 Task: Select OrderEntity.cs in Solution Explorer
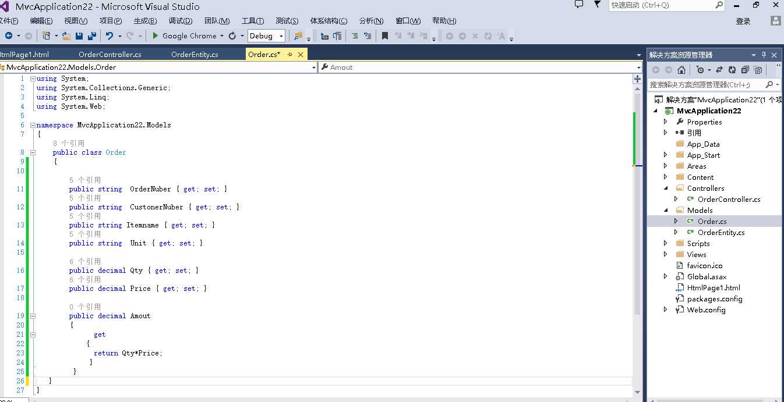click(721, 233)
